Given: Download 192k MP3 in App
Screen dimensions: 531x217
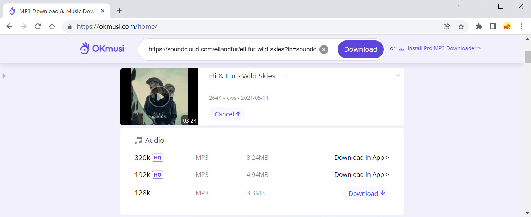Looking at the screenshot, I should [362, 174].
